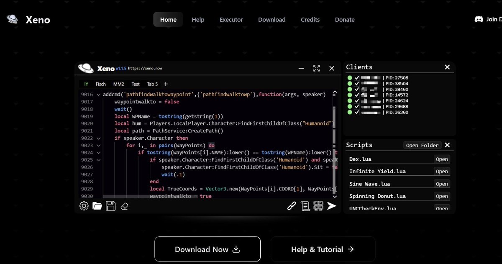Viewport: 502px width, 264px height.
Task: Switch to Tab 5
Action: click(x=153, y=84)
